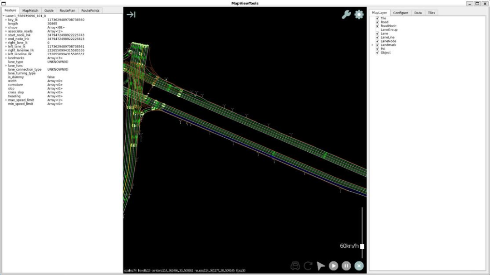This screenshot has width=490, height=275.
Task: Disable the Poi layer checkbox
Action: point(377,49)
